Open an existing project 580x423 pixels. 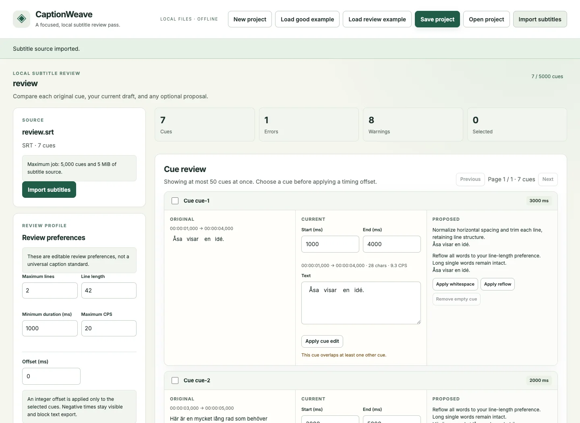pyautogui.click(x=487, y=19)
